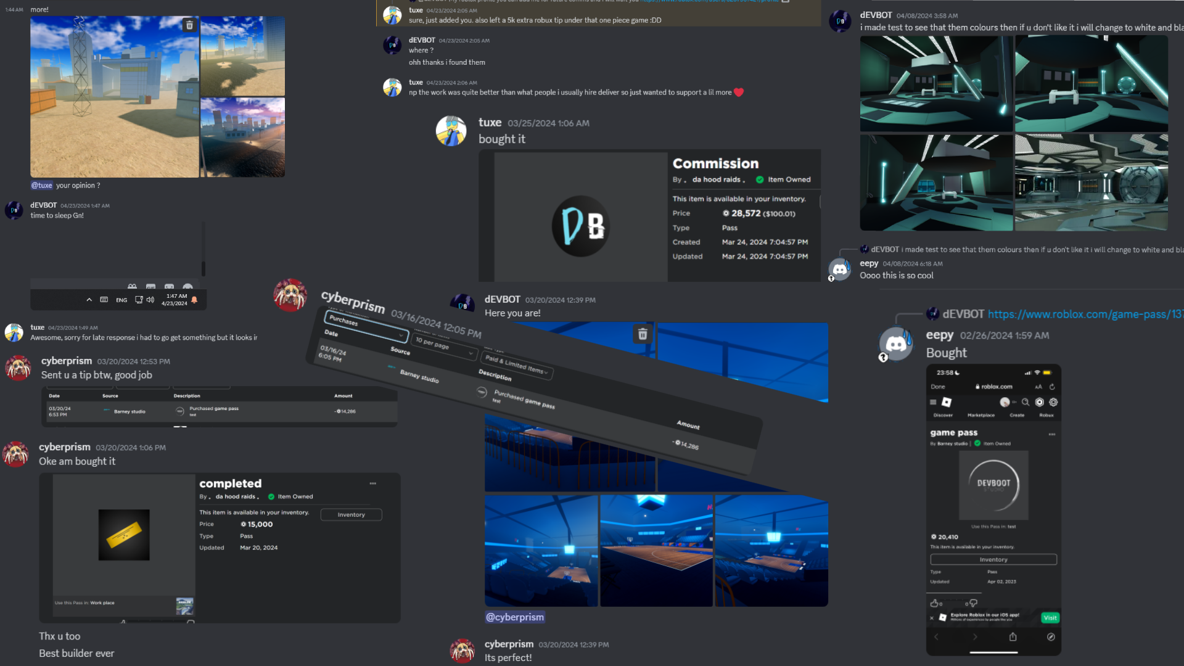Click volume icon in Windows tray
The image size is (1184, 666).
(x=150, y=300)
